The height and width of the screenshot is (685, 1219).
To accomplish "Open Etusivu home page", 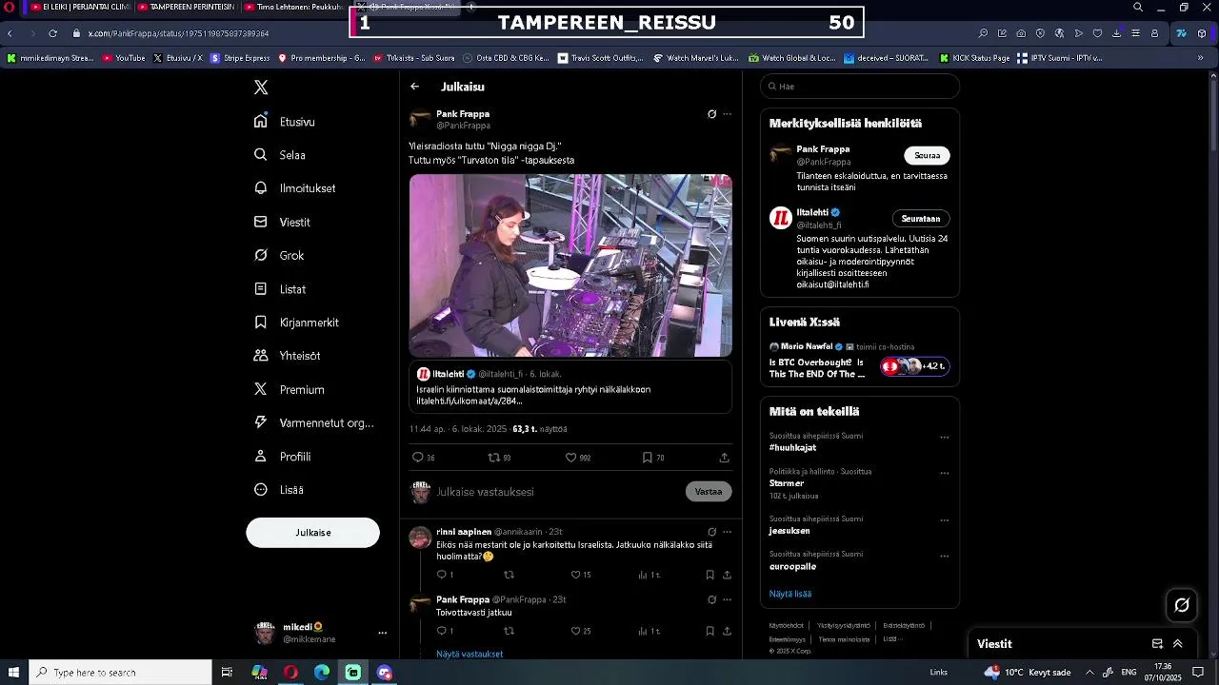I will 285,122.
